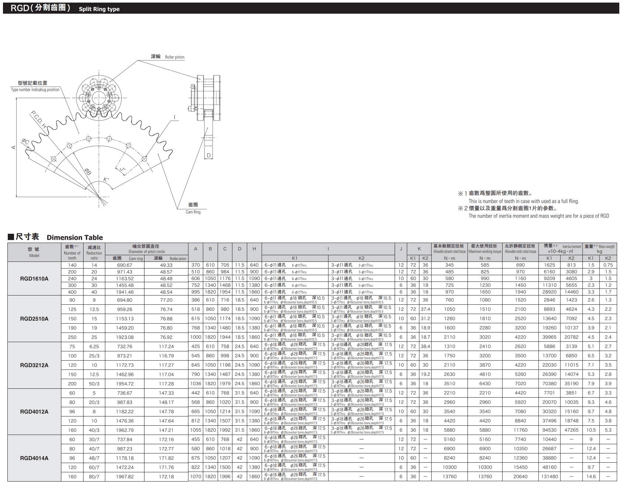This screenshot has height=486, width=623.
Task: Click the cam ring value '690.67'
Action: 125,265
